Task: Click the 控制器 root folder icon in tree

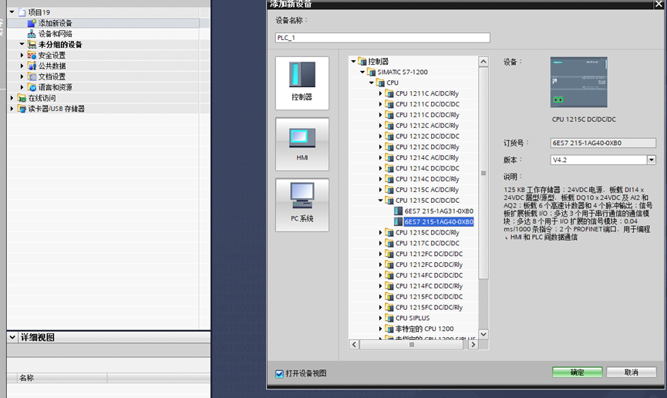Action: tap(362, 61)
